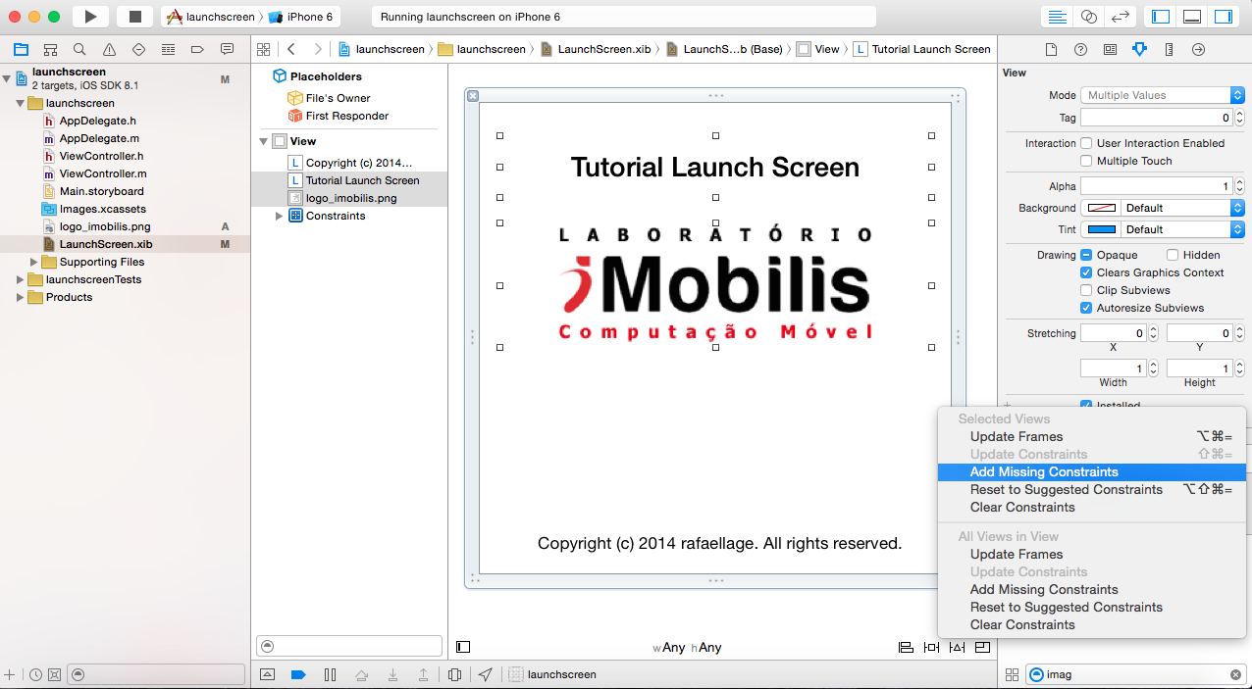Enable User Interaction Enabled checkbox
The image size is (1252, 689).
click(1086, 143)
